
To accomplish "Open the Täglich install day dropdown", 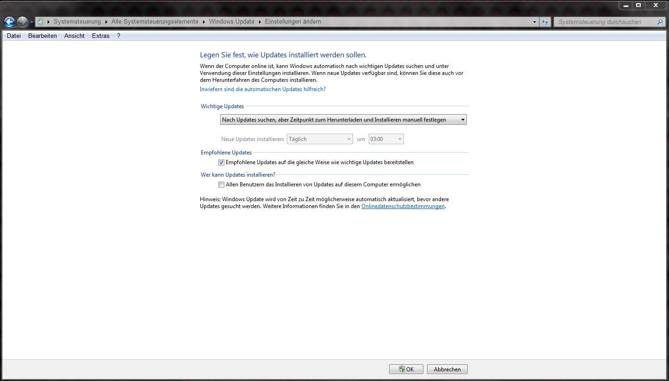I will coord(320,139).
